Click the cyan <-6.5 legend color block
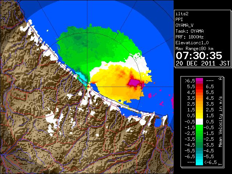The height and width of the screenshot is (174, 232). click(199, 162)
